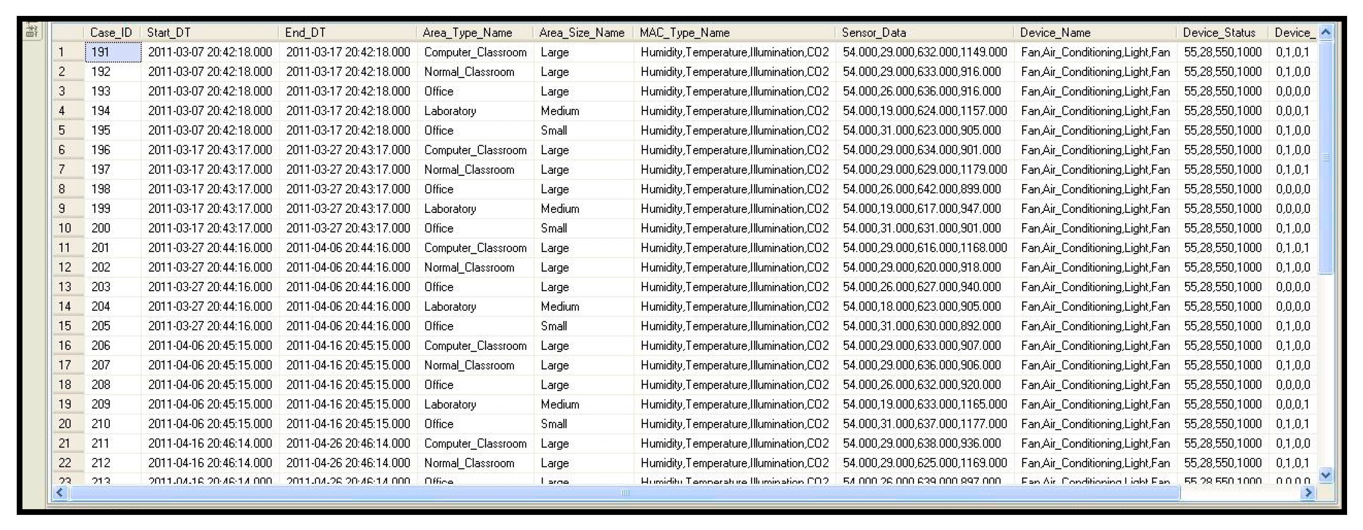
Task: Click the horizontal scrollbar right arrow
Action: click(x=1308, y=493)
